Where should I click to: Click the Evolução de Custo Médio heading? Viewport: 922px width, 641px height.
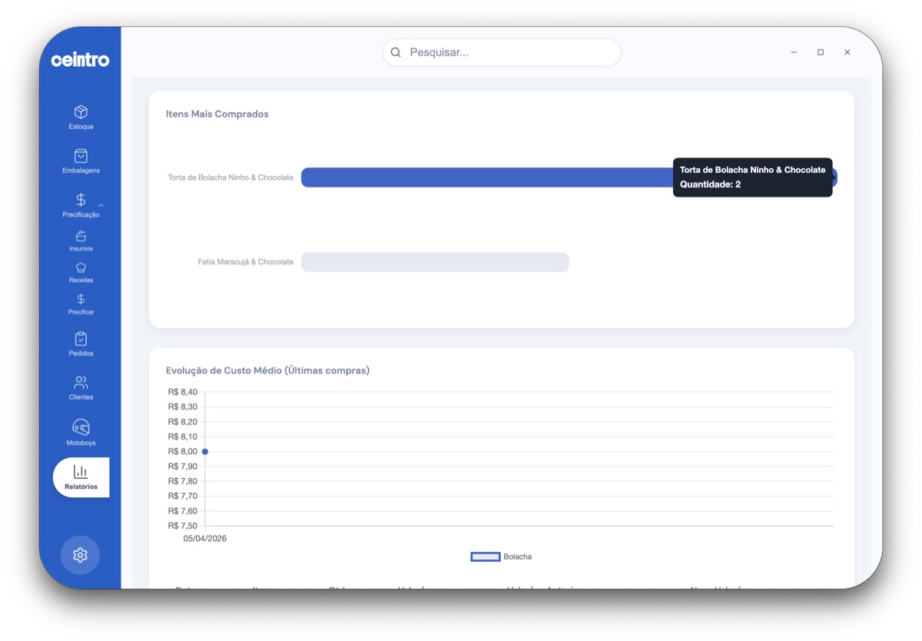tap(267, 370)
